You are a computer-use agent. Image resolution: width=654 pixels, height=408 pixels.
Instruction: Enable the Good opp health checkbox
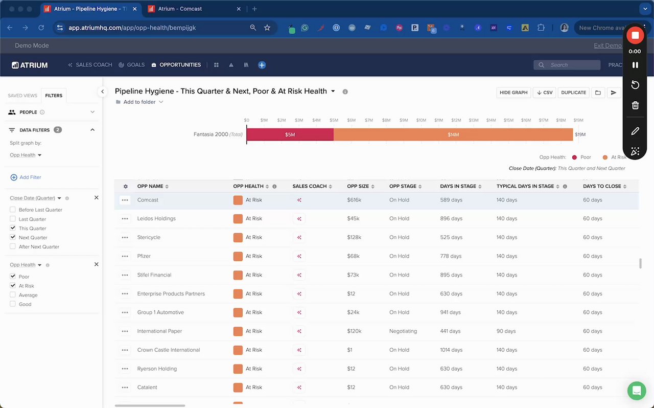coord(13,304)
